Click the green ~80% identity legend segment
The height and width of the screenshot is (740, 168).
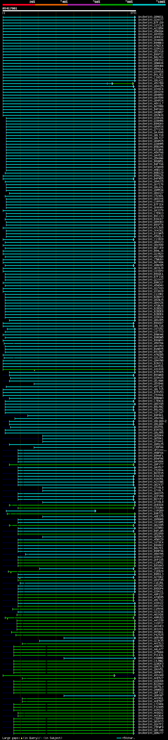pyautogui.click(x=117, y=5)
